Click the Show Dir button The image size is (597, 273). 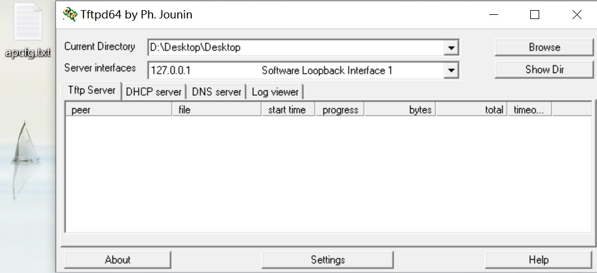(x=544, y=70)
